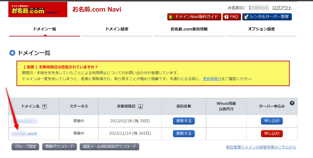Open ドメインNavi操作ガイド button

pos(194,17)
